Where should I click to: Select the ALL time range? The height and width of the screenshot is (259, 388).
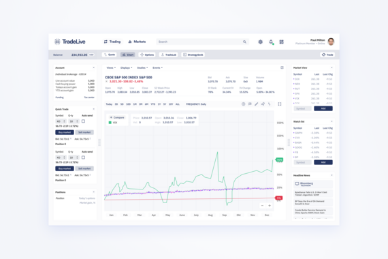[178, 104]
